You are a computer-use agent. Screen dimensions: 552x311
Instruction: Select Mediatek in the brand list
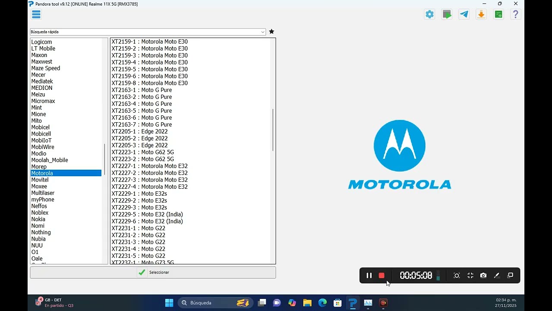click(42, 81)
